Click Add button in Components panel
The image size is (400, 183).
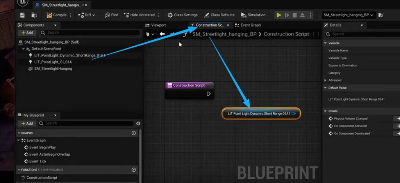27,33
